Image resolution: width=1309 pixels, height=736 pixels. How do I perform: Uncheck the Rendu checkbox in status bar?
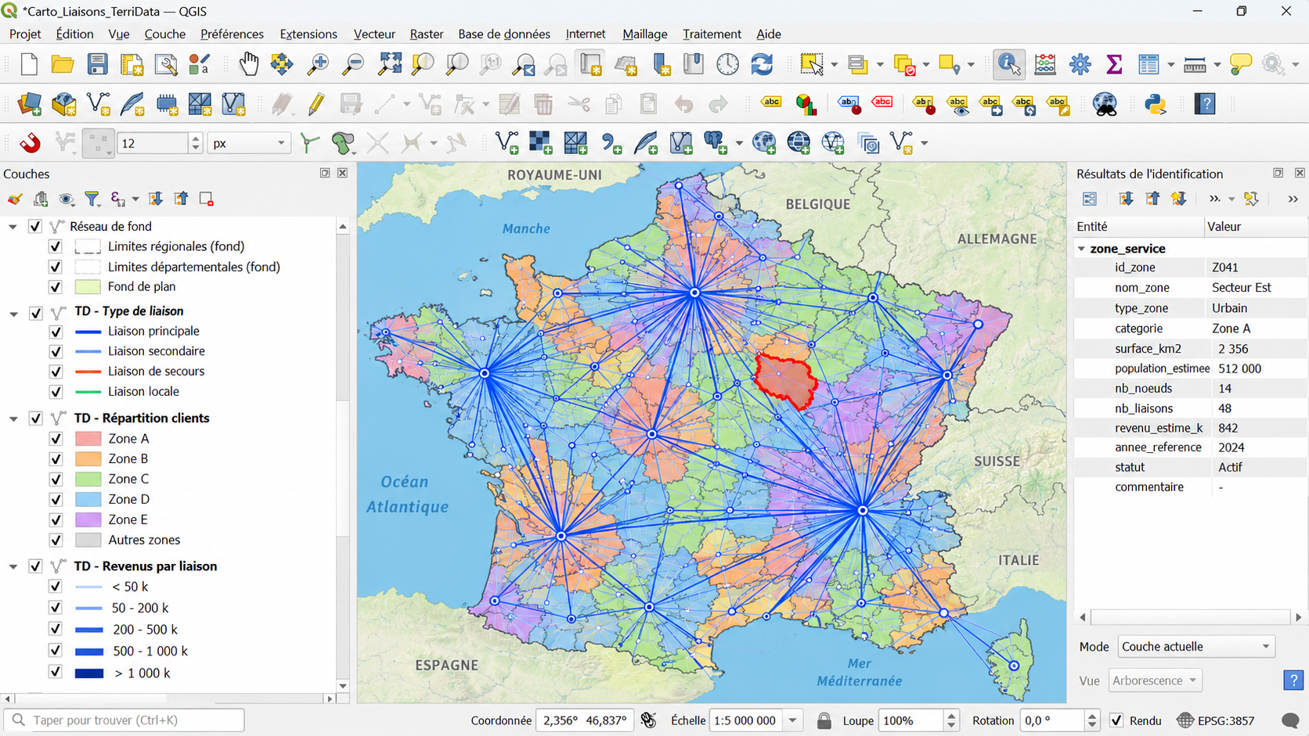[x=1116, y=720]
